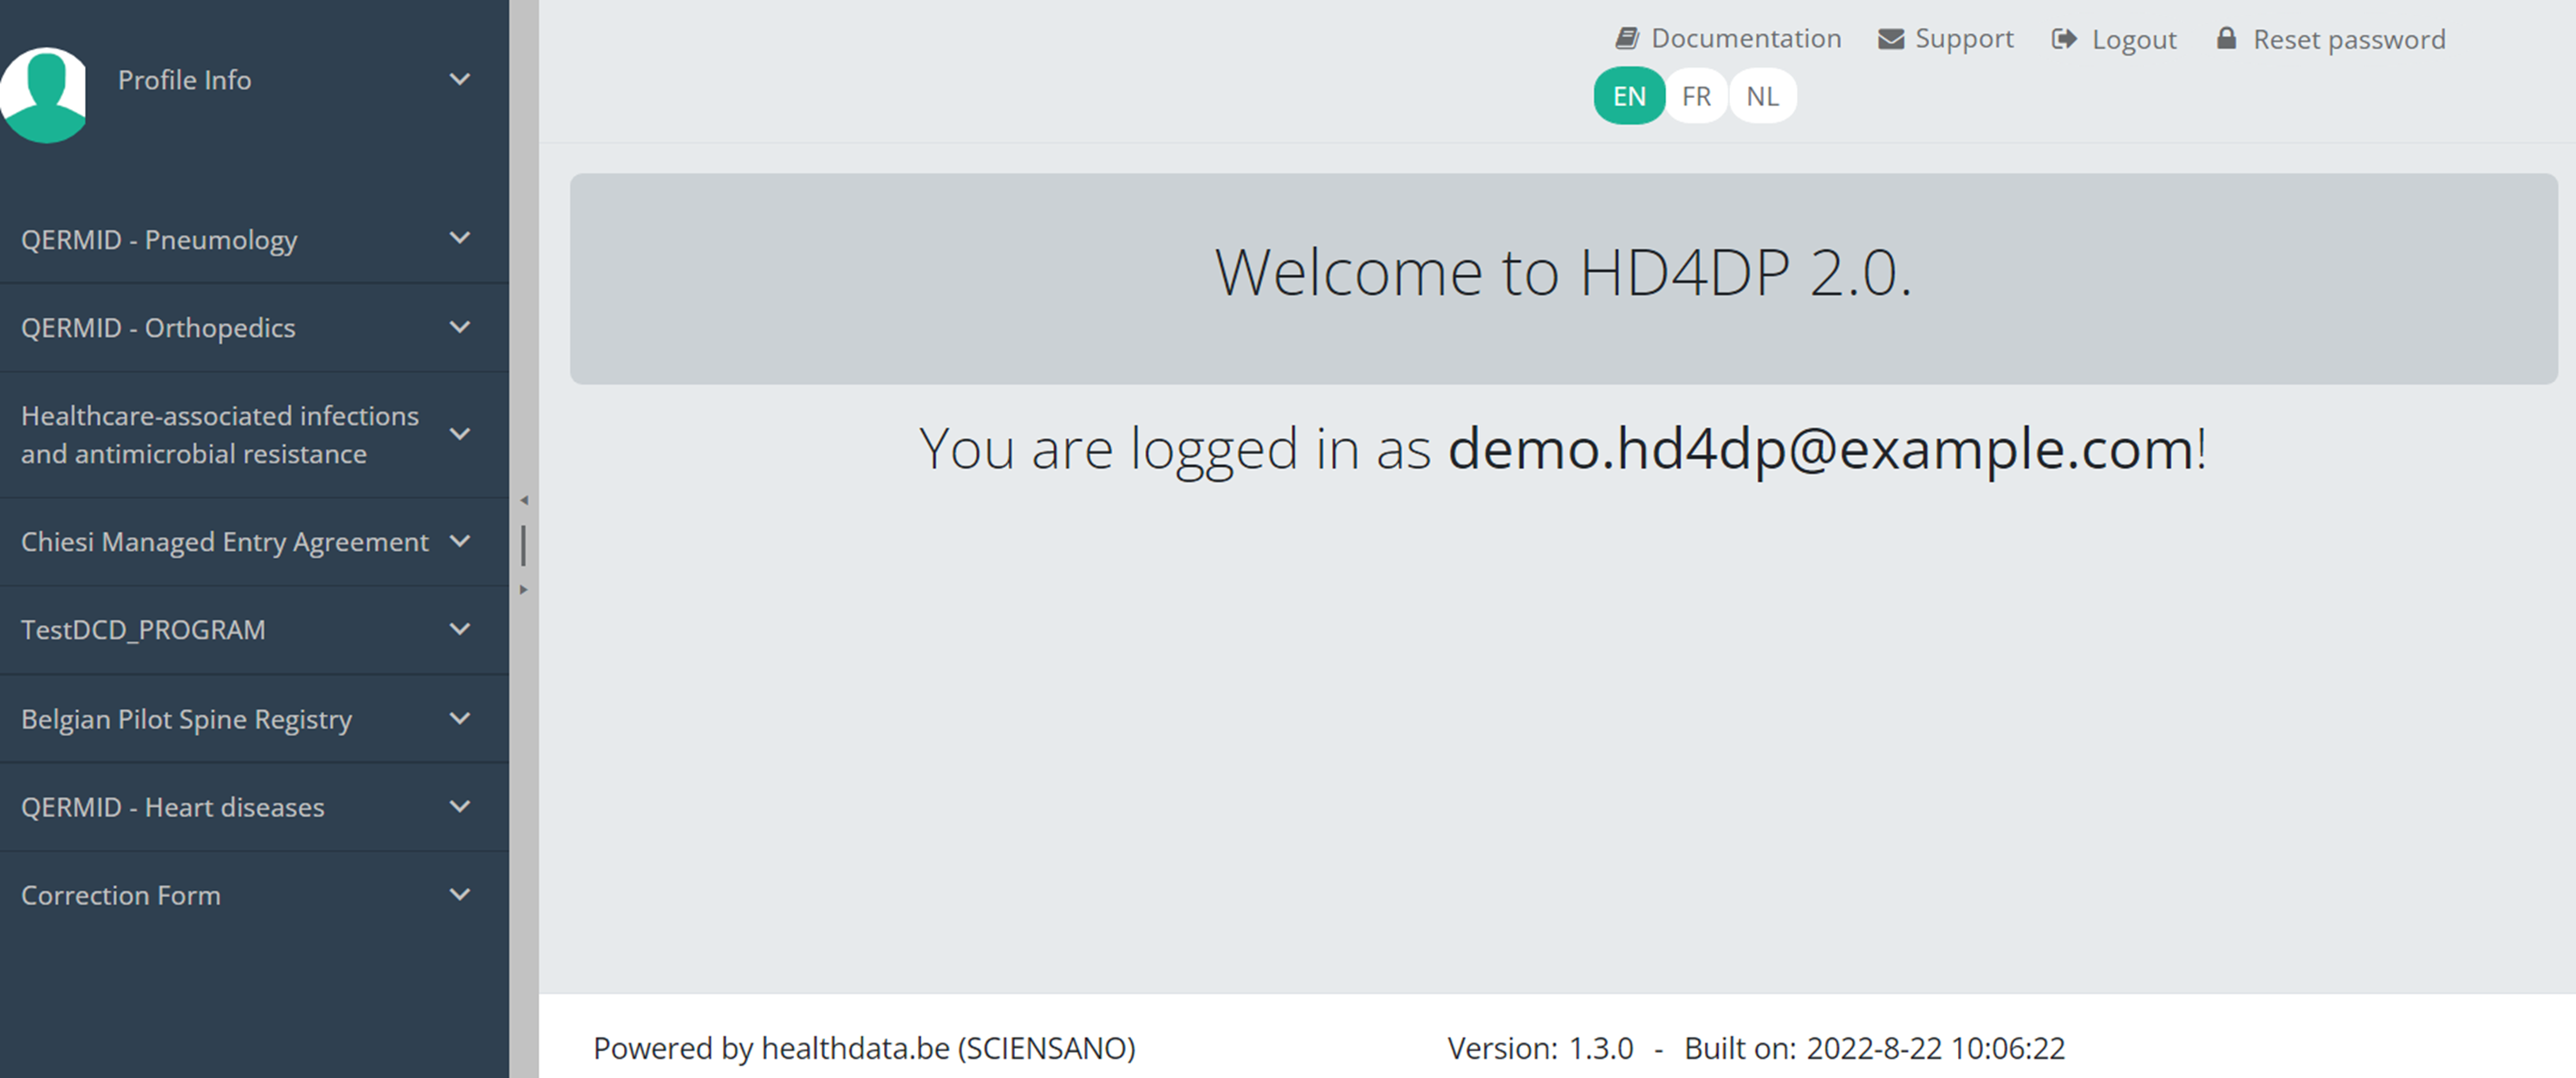Click the Reset password lock icon
The height and width of the screenshot is (1078, 2576).
pyautogui.click(x=2226, y=38)
